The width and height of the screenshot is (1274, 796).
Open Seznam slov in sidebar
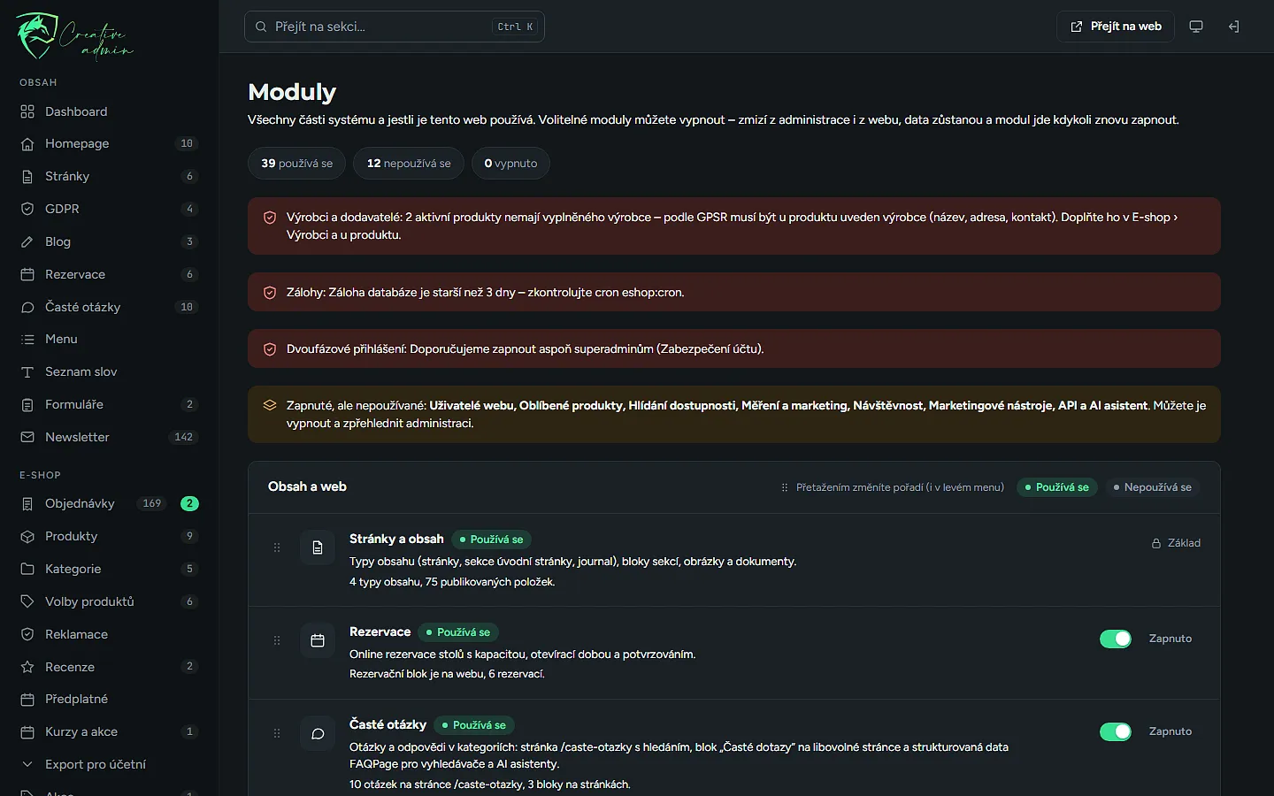109,371
